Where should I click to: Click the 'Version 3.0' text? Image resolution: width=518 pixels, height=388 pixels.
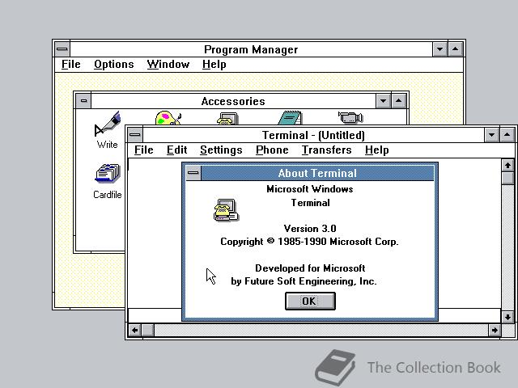(x=310, y=229)
